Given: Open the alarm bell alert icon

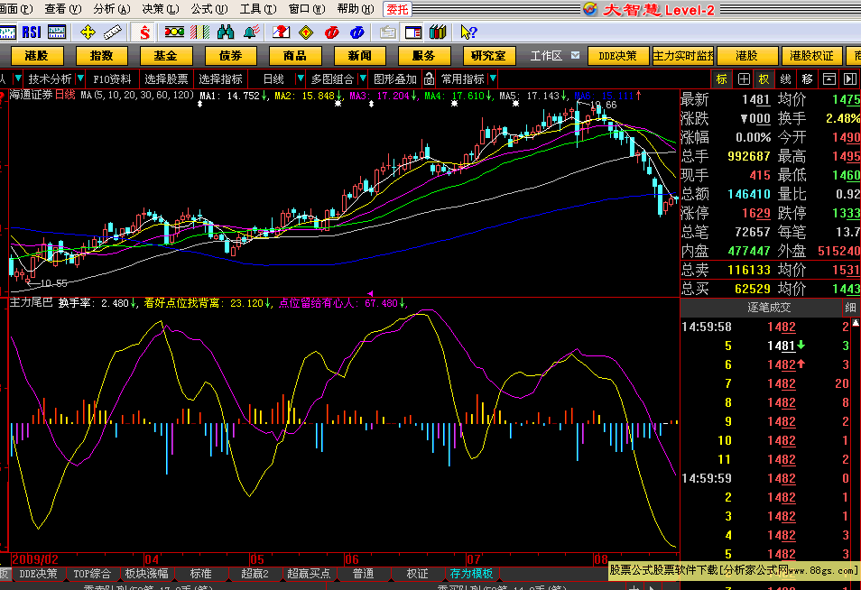Looking at the screenshot, I should 252,32.
